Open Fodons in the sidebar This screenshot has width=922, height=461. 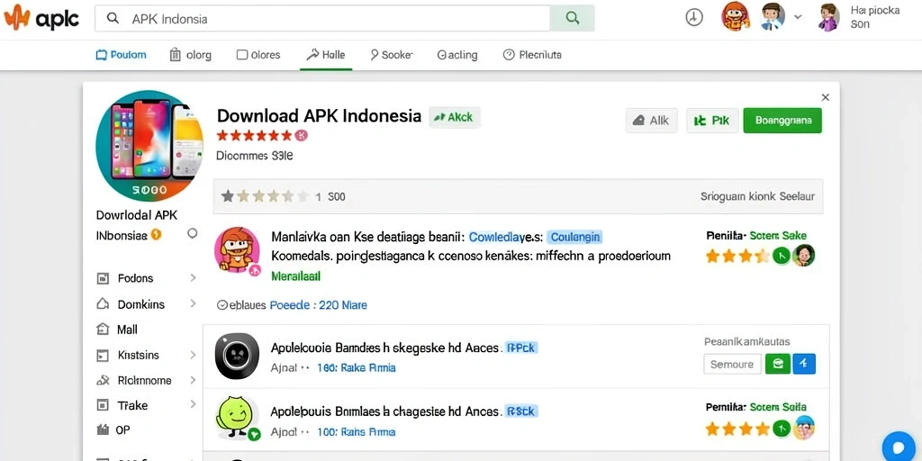(135, 278)
